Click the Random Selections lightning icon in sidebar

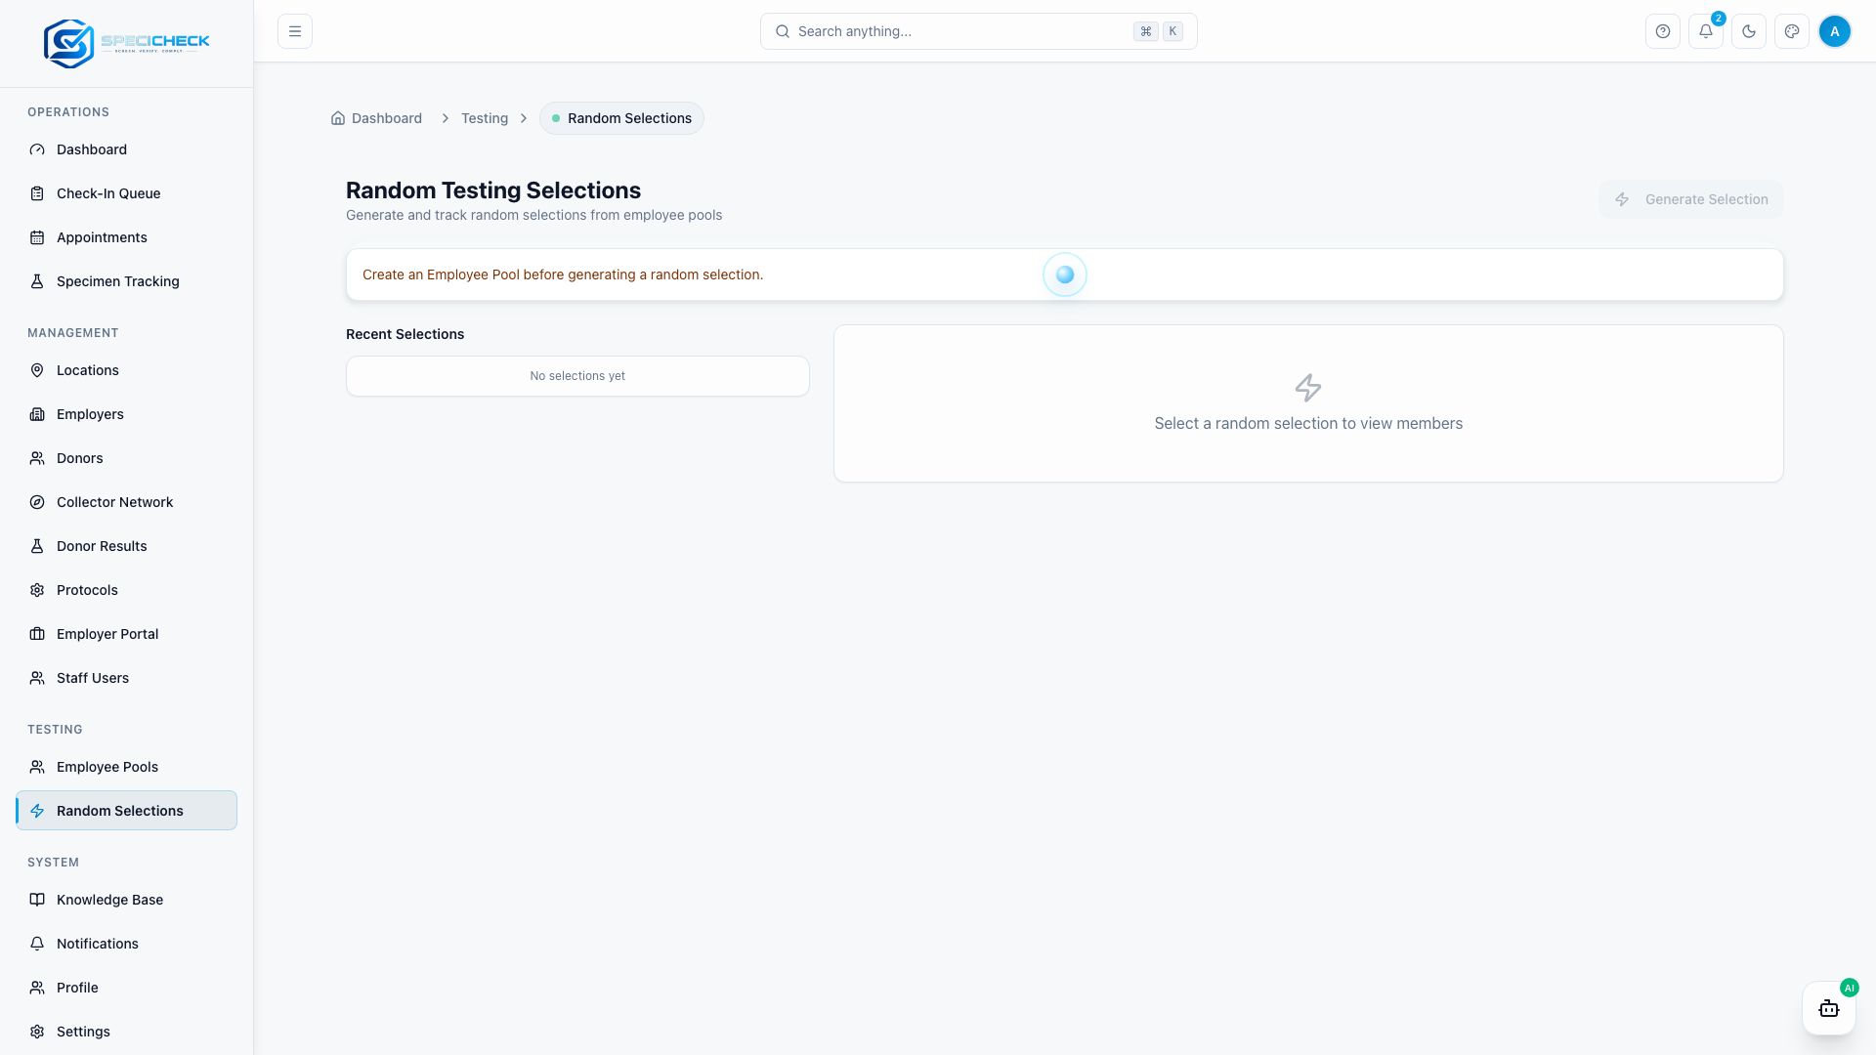tap(37, 811)
